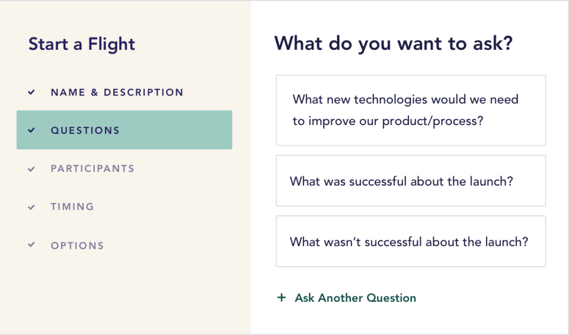Click the checkmark next to Participants

32,169
